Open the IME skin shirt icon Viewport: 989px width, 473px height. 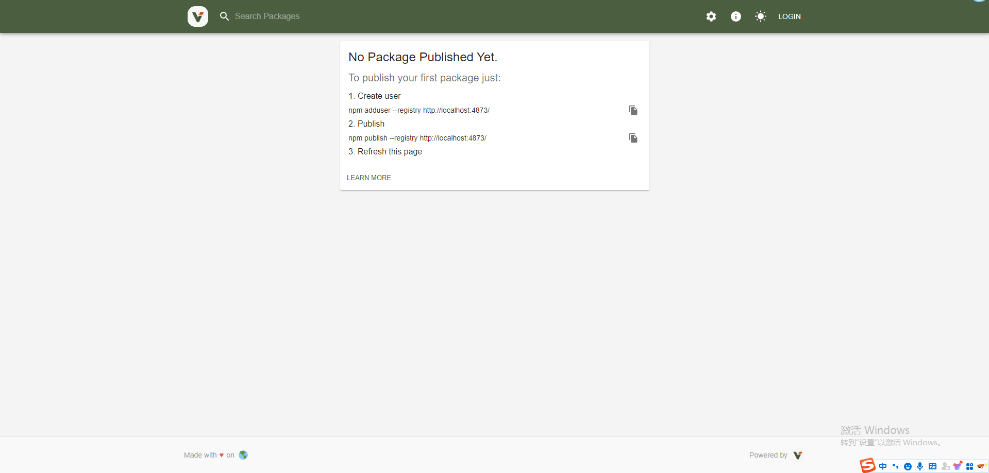[x=958, y=466]
